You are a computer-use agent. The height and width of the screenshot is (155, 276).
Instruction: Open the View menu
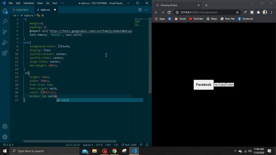tap(40, 3)
